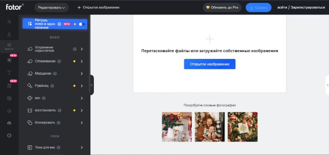Image resolution: width=329 pixels, height=155 pixels.
Task: Open the adjust sliders sidebar icon
Action: pyautogui.click(x=9, y=22)
